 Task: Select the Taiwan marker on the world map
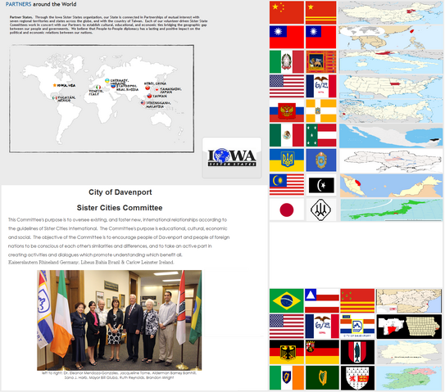(157, 96)
